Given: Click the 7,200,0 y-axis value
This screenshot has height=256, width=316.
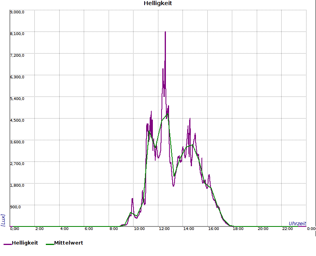Looking at the screenshot, I should [x=17, y=56].
